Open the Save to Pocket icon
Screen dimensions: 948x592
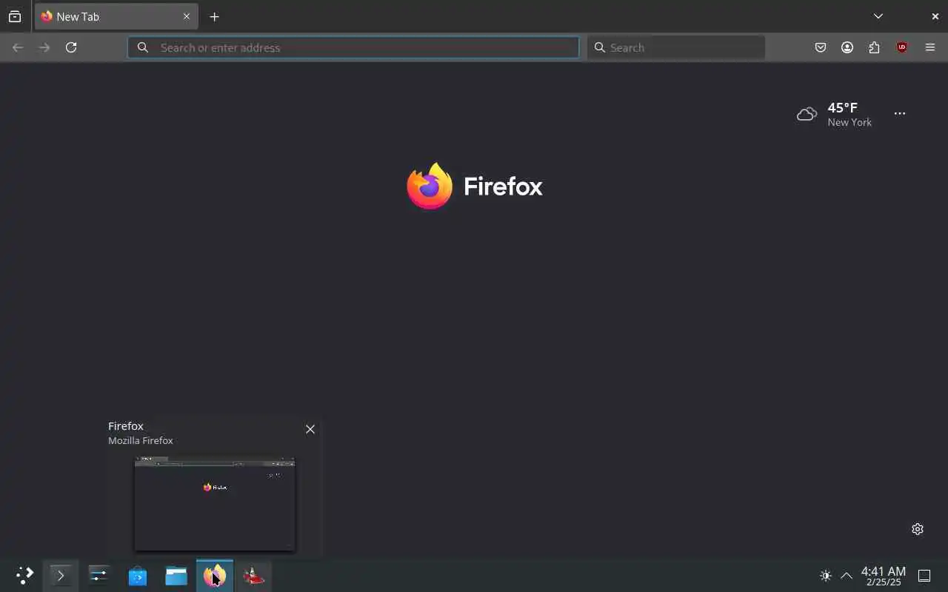pyautogui.click(x=821, y=47)
